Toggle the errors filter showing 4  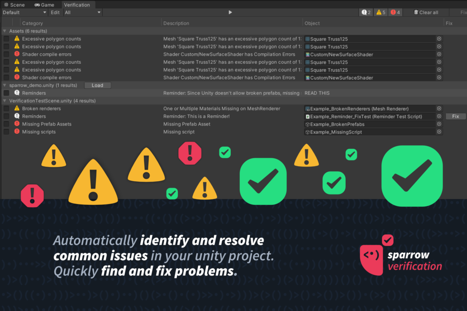[395, 12]
